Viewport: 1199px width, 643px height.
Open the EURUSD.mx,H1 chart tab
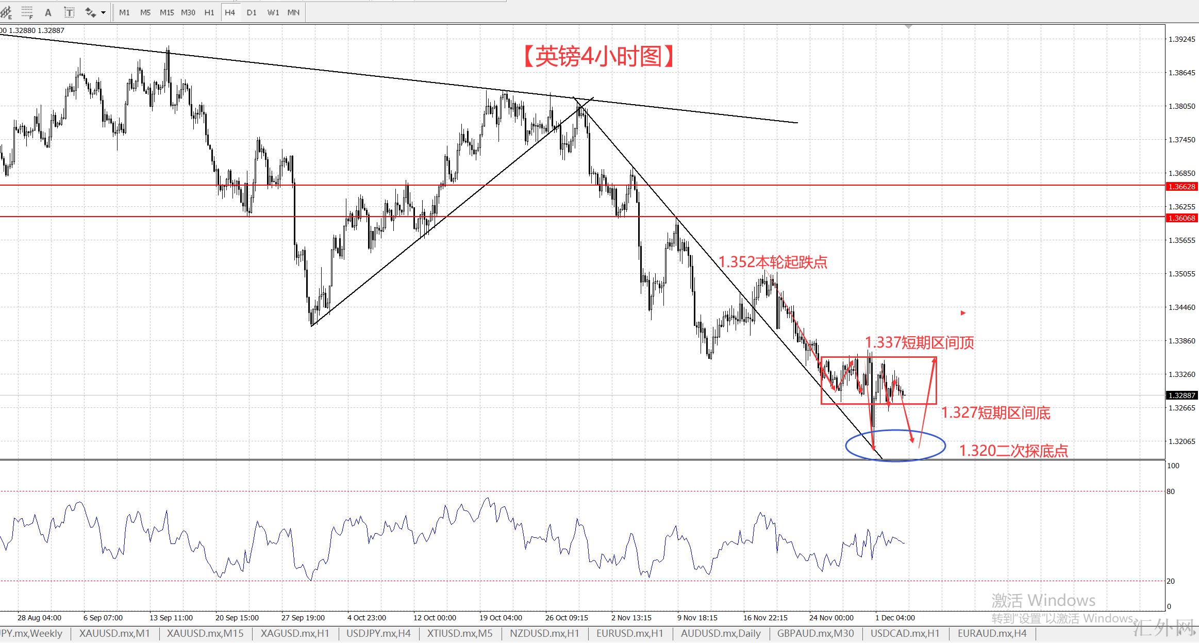click(x=629, y=633)
